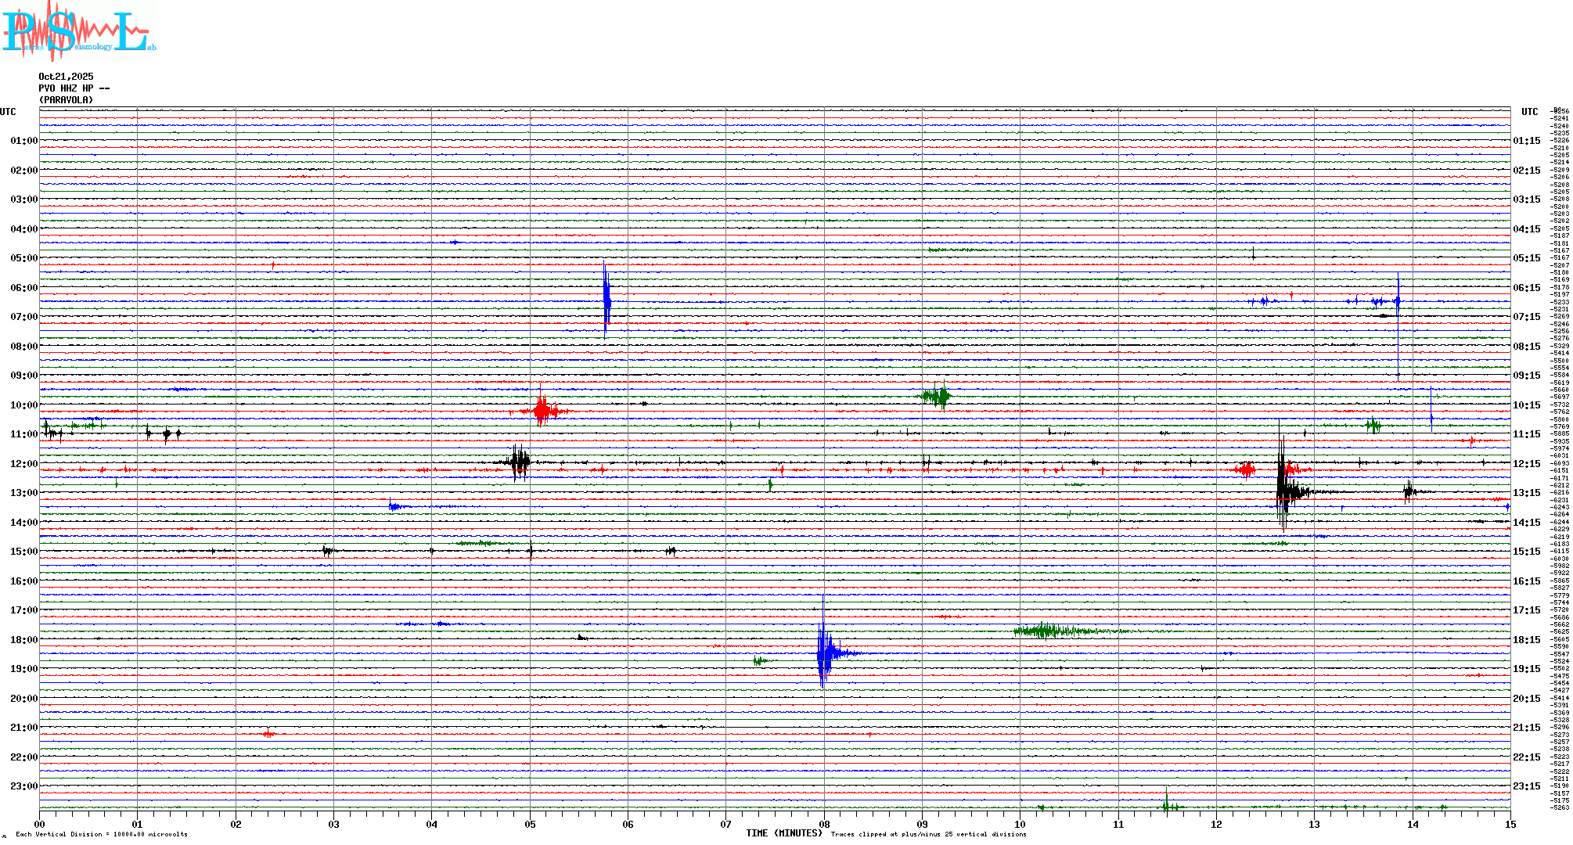Click the small red blip on the 21:15 trace
The width and height of the screenshot is (1573, 845).
coord(268,733)
